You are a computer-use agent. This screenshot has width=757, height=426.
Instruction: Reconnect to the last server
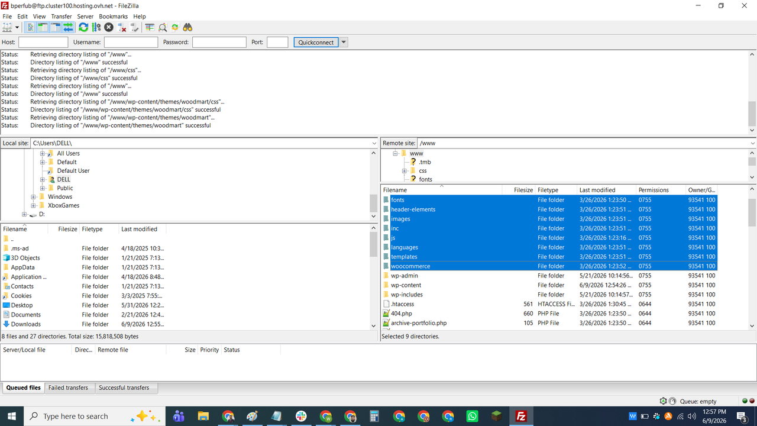pos(135,27)
